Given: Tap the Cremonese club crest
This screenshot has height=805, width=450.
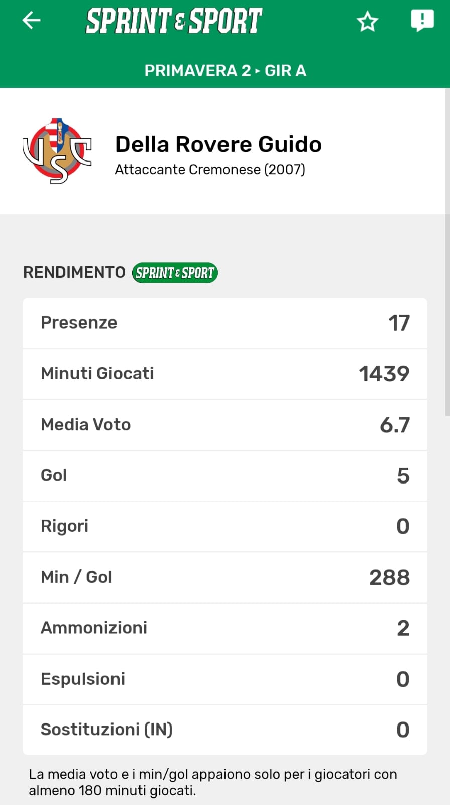Looking at the screenshot, I should pos(57,151).
